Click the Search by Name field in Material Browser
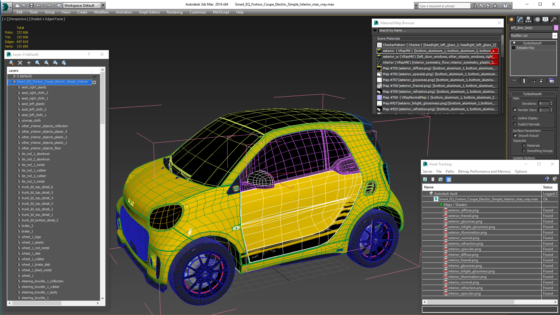 [x=440, y=30]
